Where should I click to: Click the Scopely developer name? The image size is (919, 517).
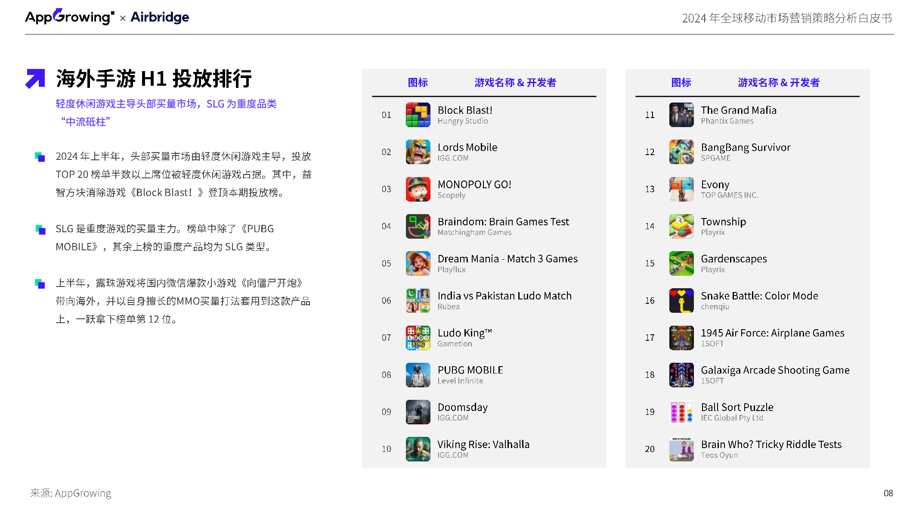point(452,195)
